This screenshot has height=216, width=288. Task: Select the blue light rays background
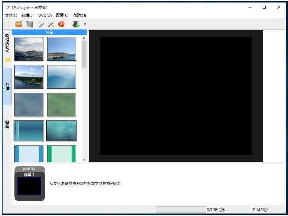(x=62, y=77)
